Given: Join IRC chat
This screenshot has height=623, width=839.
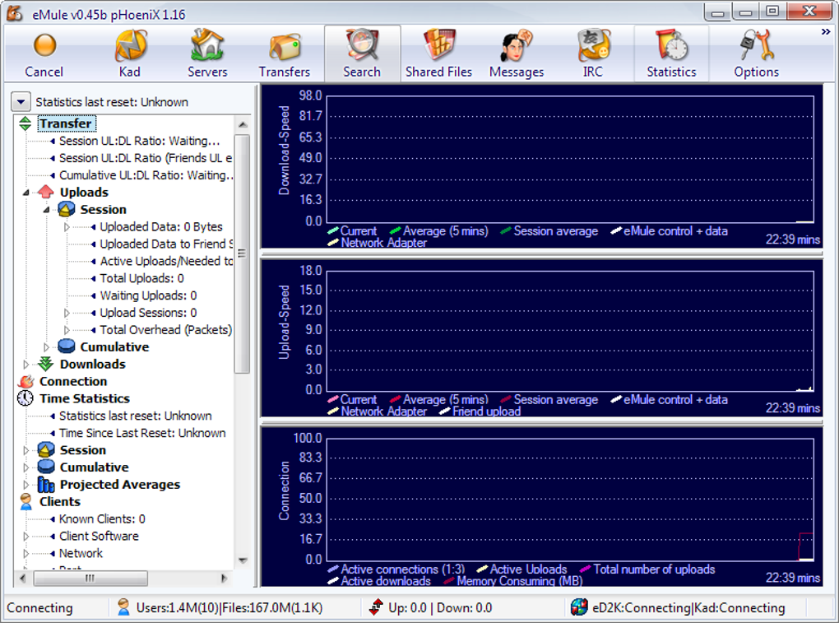Looking at the screenshot, I should tap(592, 52).
